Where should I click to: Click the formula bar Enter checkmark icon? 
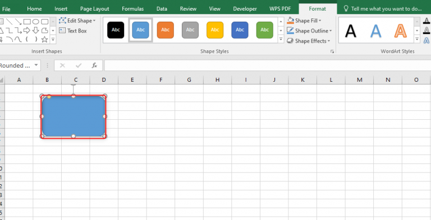(79, 65)
